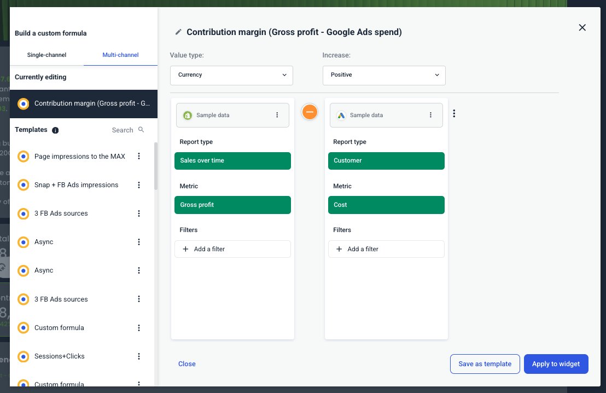Expand the Increase Positive dropdown

click(x=384, y=75)
